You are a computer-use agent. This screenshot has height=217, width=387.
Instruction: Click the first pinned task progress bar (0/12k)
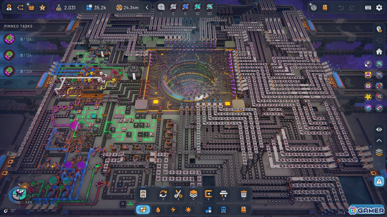(x=19, y=39)
